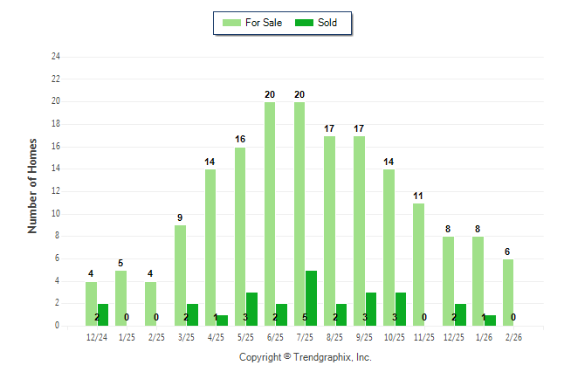Click the 6/25 For Sale bar
This screenshot has width=564, height=379.
point(270,214)
